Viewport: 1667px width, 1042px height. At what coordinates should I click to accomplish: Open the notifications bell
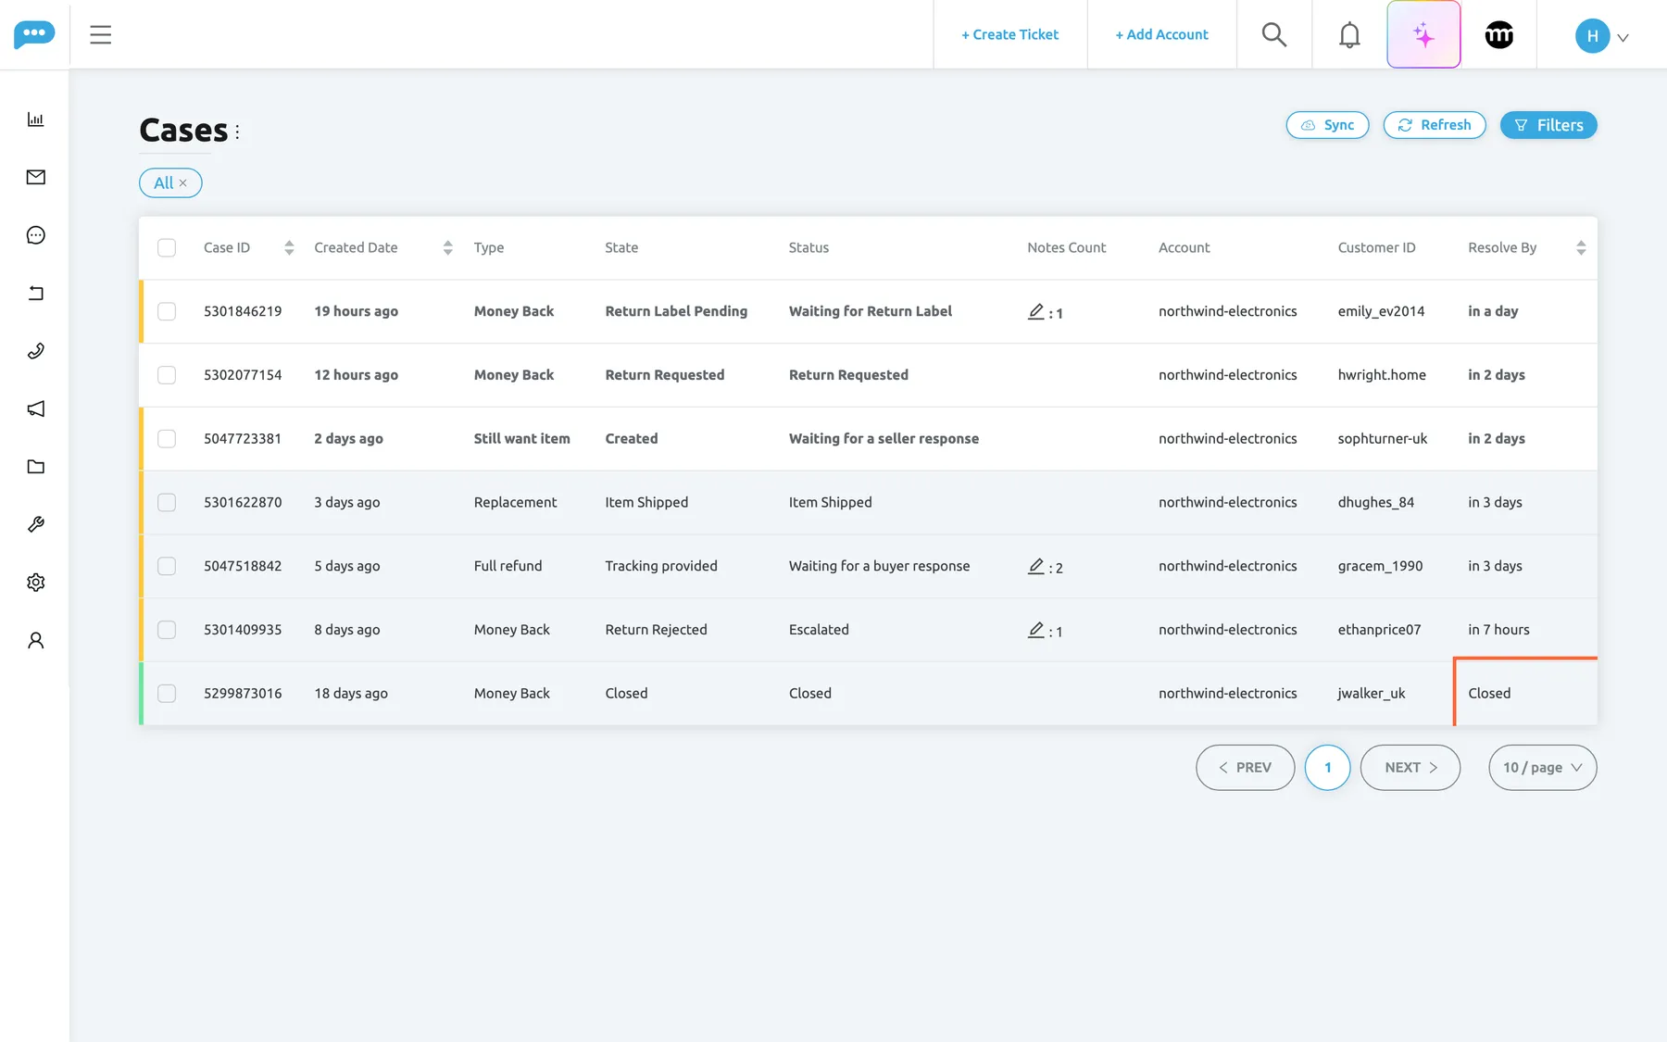[1349, 35]
